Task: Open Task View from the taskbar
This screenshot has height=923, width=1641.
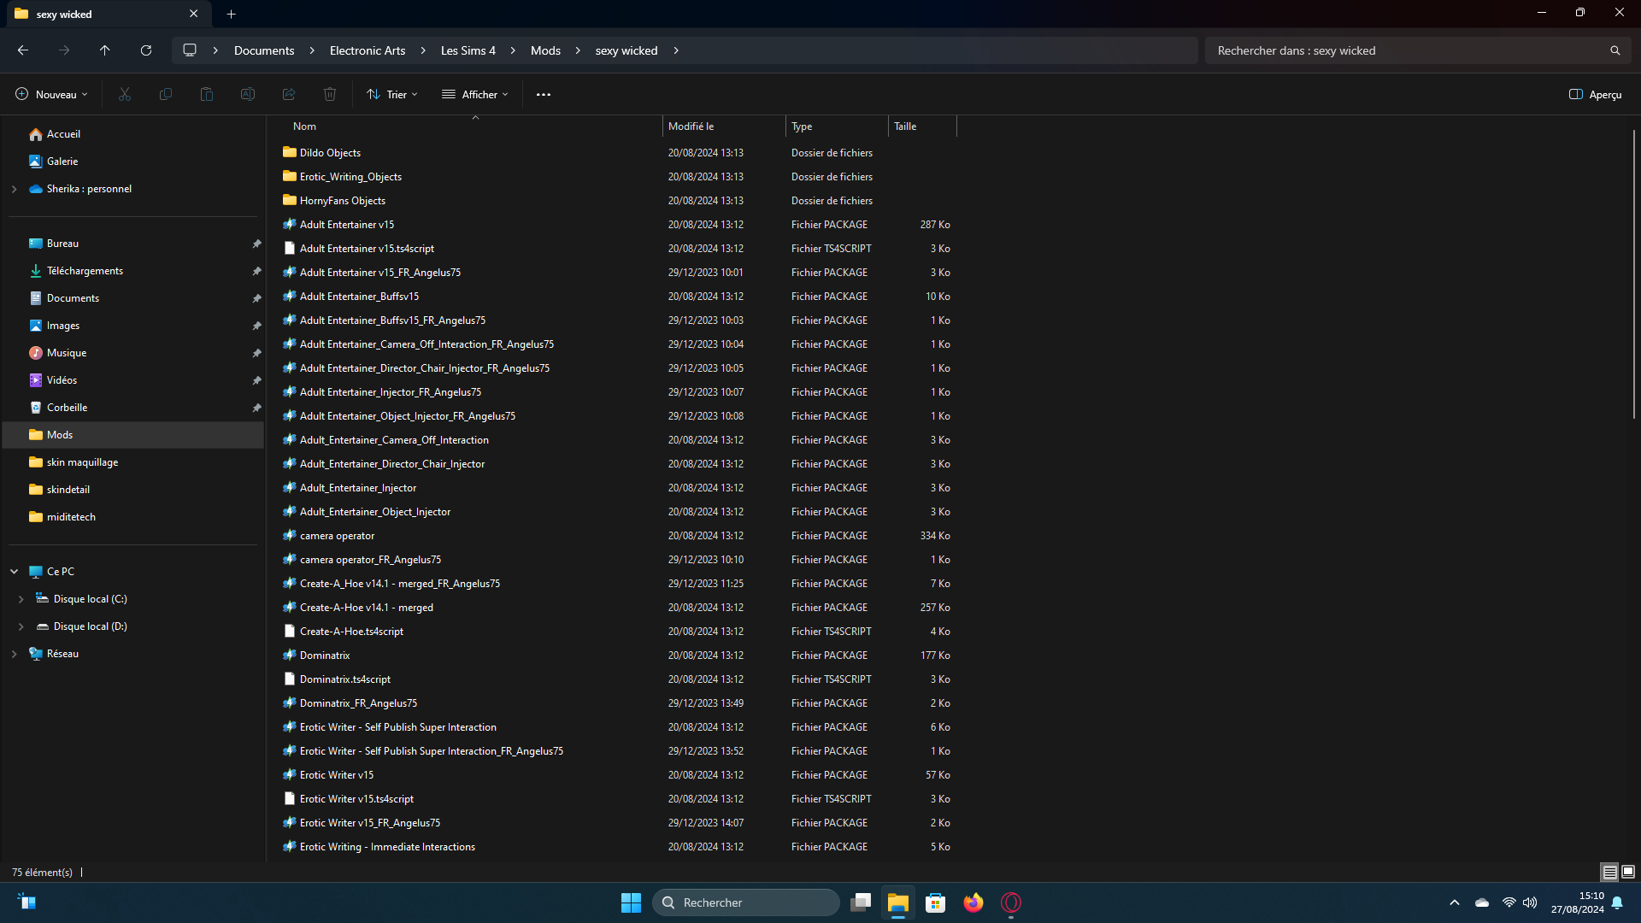Action: (x=861, y=902)
